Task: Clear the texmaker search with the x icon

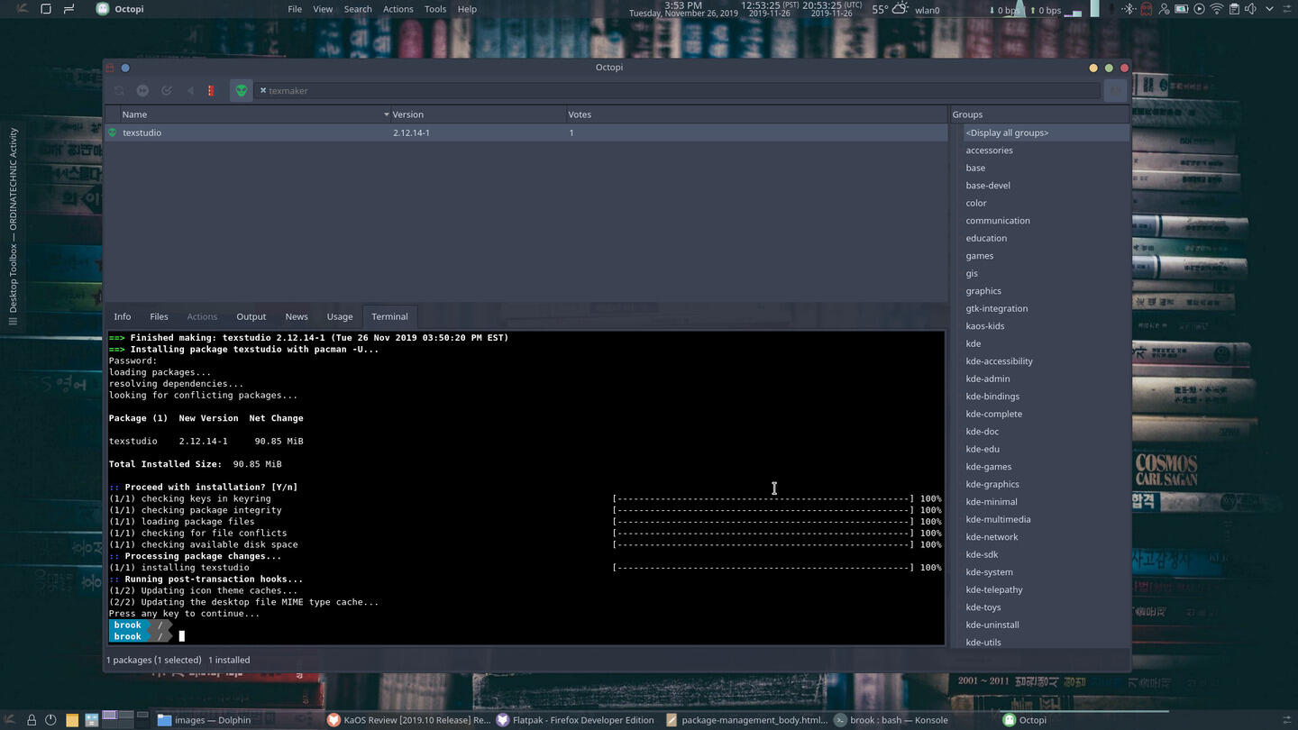Action: (x=263, y=90)
